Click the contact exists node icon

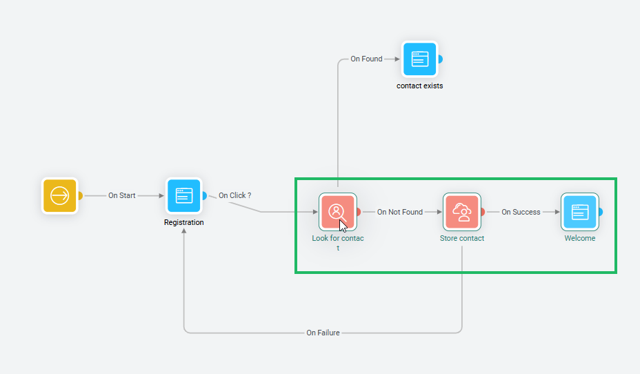click(420, 59)
